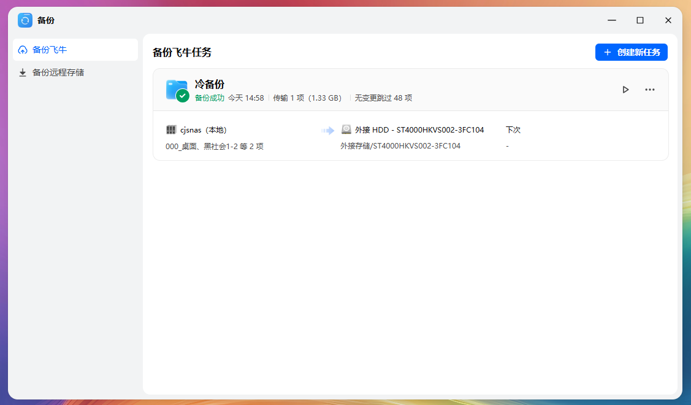The height and width of the screenshot is (405, 691).
Task: Click the 备份 app logo icon
Action: (x=25, y=20)
